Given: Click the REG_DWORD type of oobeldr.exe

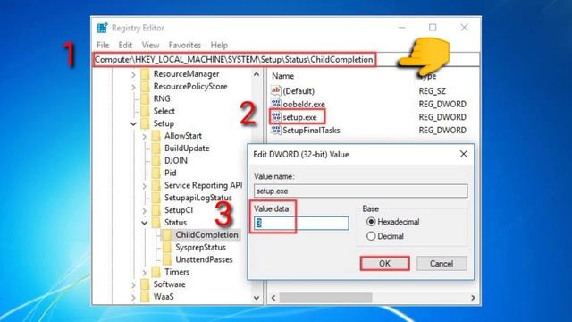Looking at the screenshot, I should (x=442, y=104).
